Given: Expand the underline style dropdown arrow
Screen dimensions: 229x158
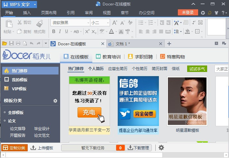Looking at the screenshot, I should click(71, 31).
